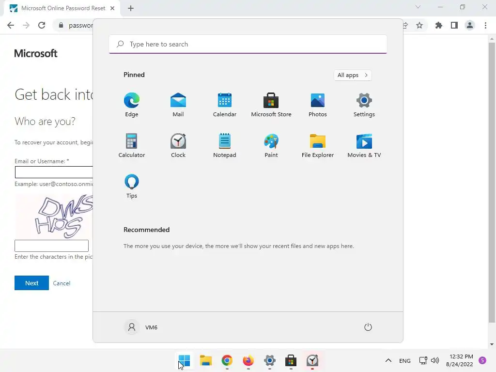Screen dimensions: 496x372
Task: Click the ENG language indicator
Action: pyautogui.click(x=404, y=360)
